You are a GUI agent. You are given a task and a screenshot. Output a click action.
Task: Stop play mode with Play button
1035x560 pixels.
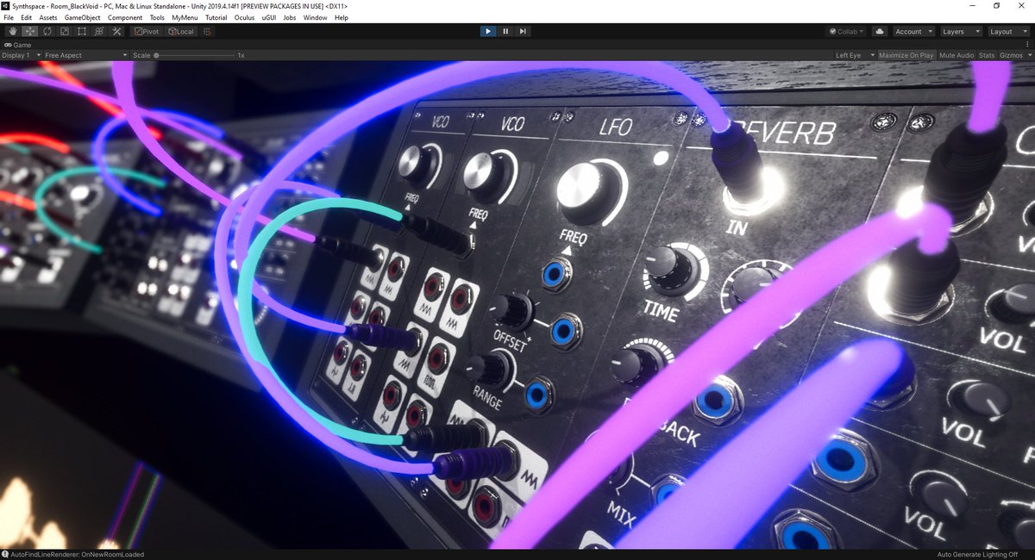point(488,31)
